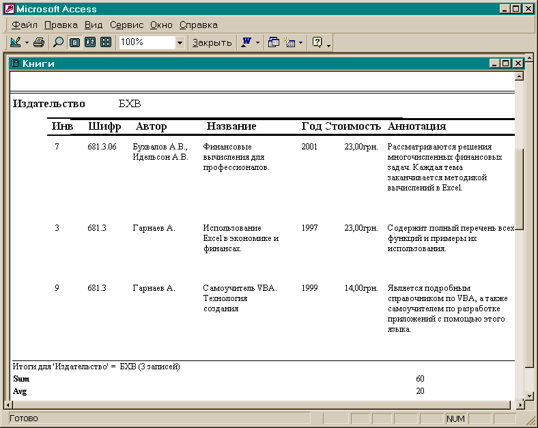Minimize the Книги report window
The width and height of the screenshot is (538, 428).
[x=494, y=63]
